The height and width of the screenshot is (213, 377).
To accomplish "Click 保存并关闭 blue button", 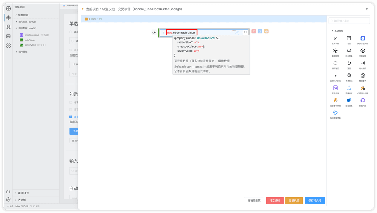I will click(315, 201).
